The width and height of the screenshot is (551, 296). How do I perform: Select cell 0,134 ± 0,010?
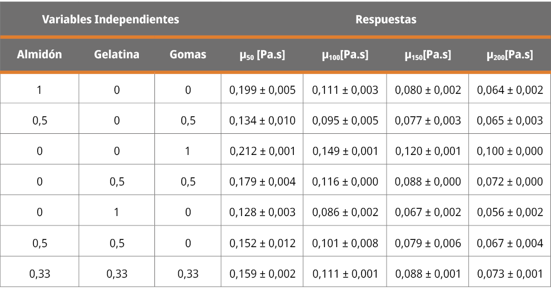tap(262, 121)
